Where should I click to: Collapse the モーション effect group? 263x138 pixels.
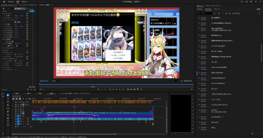pyautogui.click(x=3, y=14)
